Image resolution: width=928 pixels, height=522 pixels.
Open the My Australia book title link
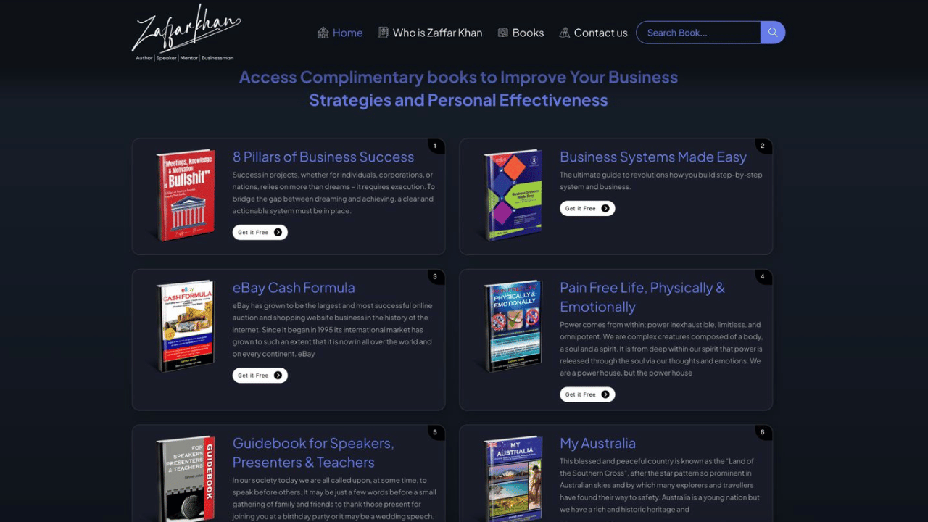pos(597,443)
